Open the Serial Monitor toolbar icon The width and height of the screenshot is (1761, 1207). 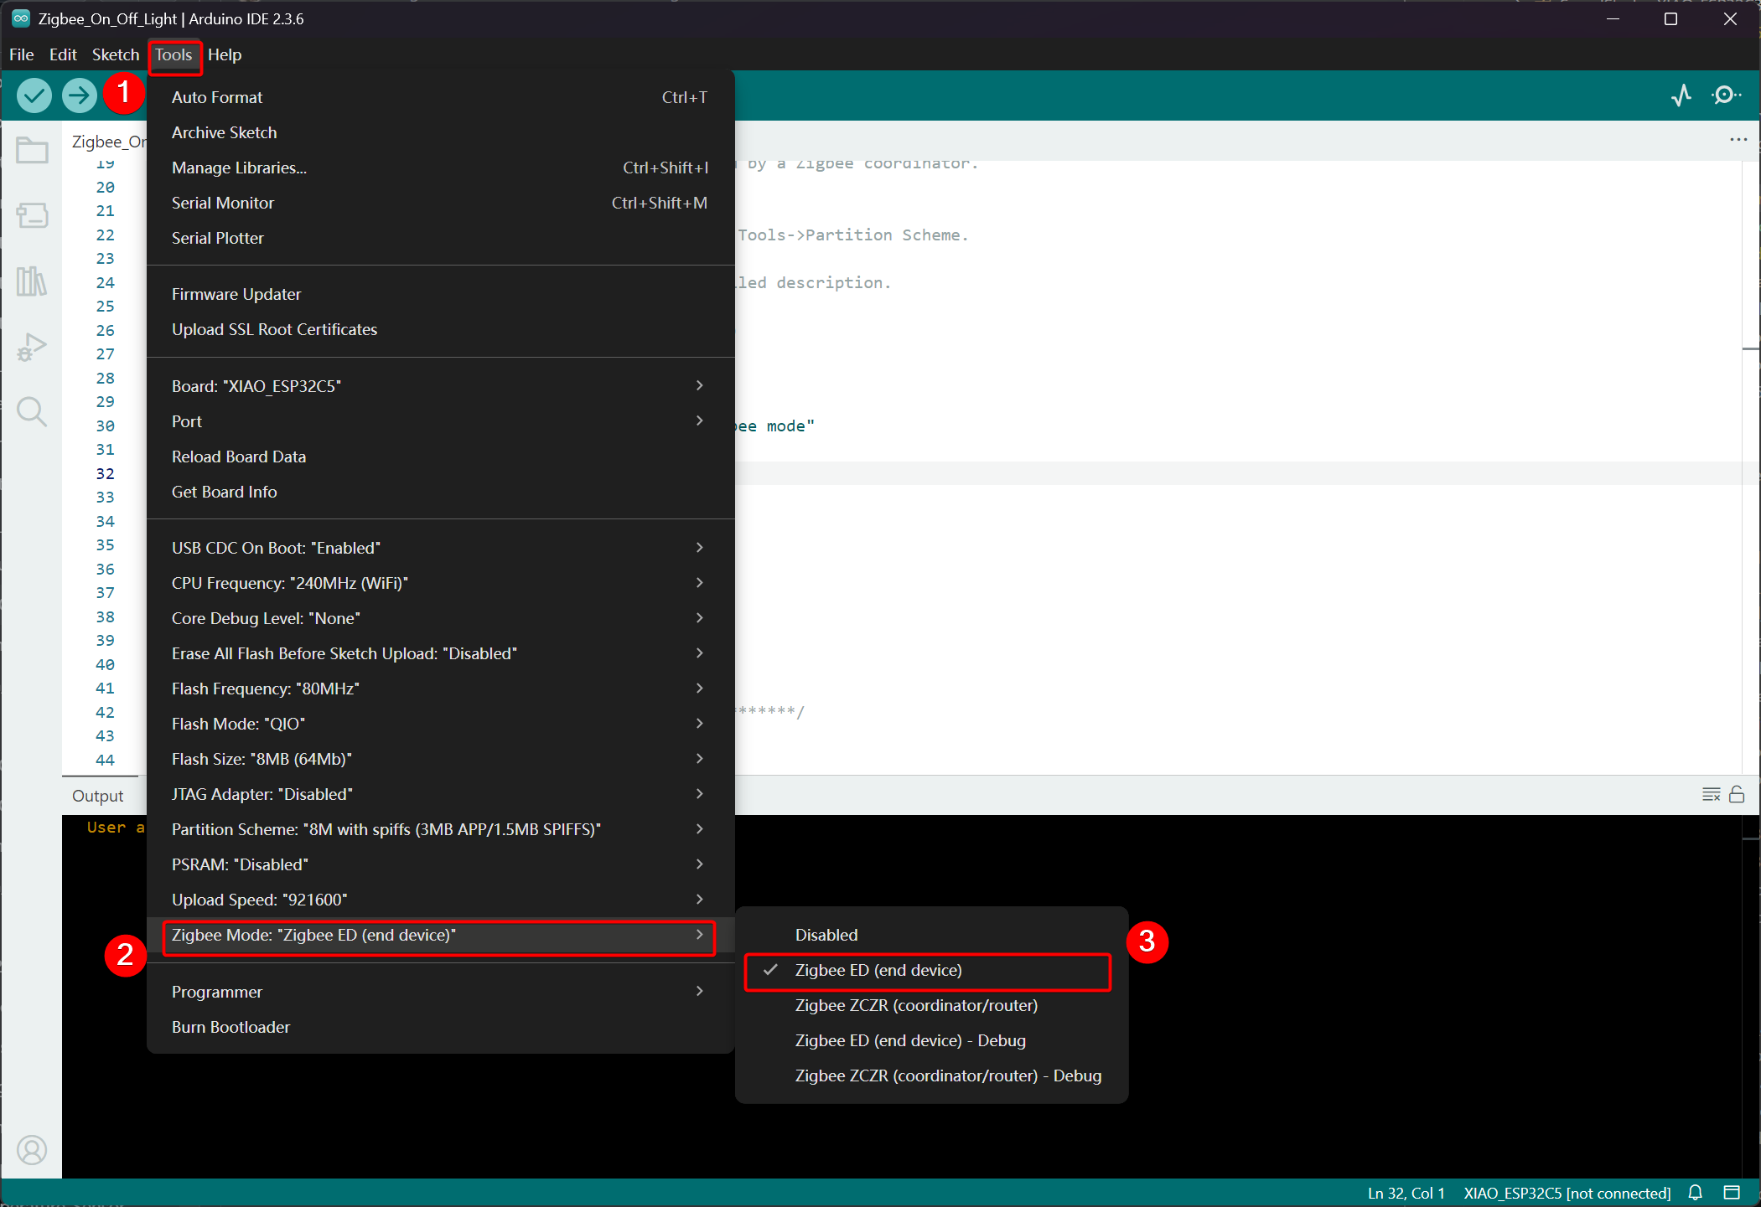coord(1725,95)
